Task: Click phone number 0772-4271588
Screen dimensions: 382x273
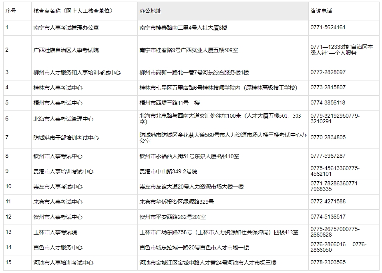Action: pyautogui.click(x=328, y=201)
